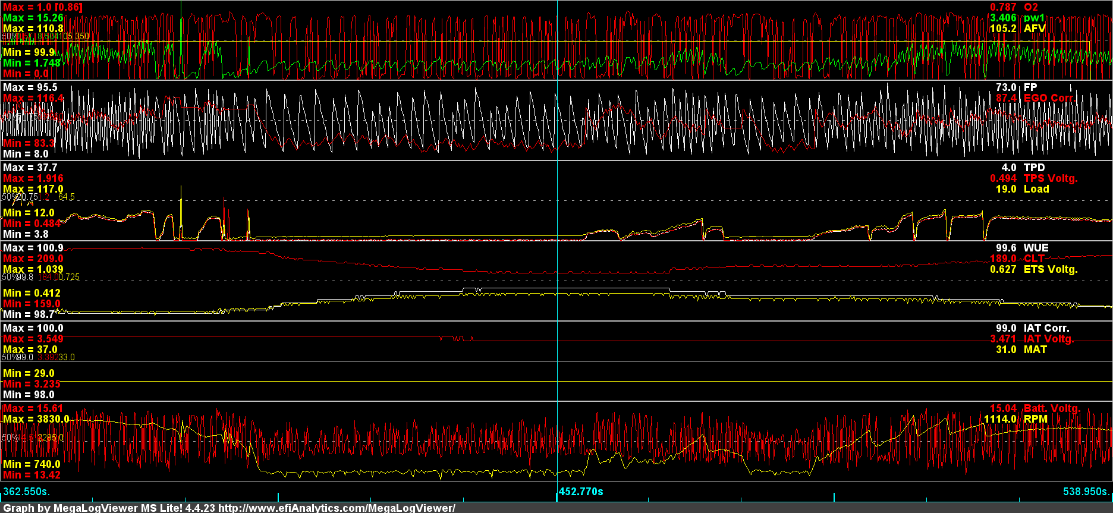Click the 'Max = 15.26' green readout
This screenshot has width=1113, height=513.
(33, 18)
